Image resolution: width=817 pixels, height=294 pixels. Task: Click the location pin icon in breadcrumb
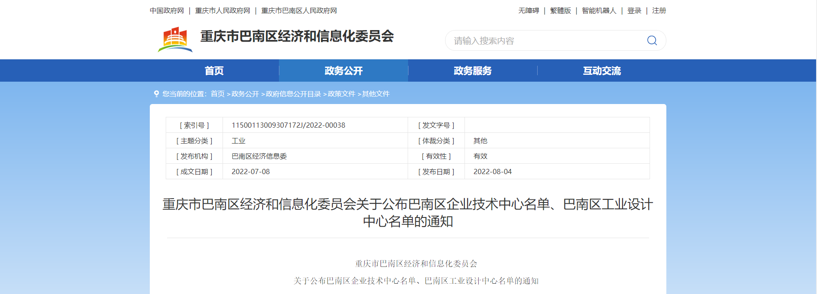click(x=156, y=94)
